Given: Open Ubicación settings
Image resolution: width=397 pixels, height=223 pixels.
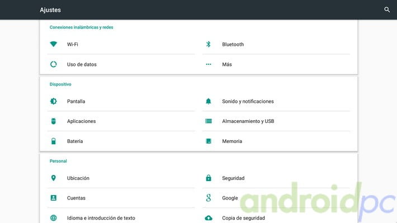Looking at the screenshot, I should [x=121, y=178].
